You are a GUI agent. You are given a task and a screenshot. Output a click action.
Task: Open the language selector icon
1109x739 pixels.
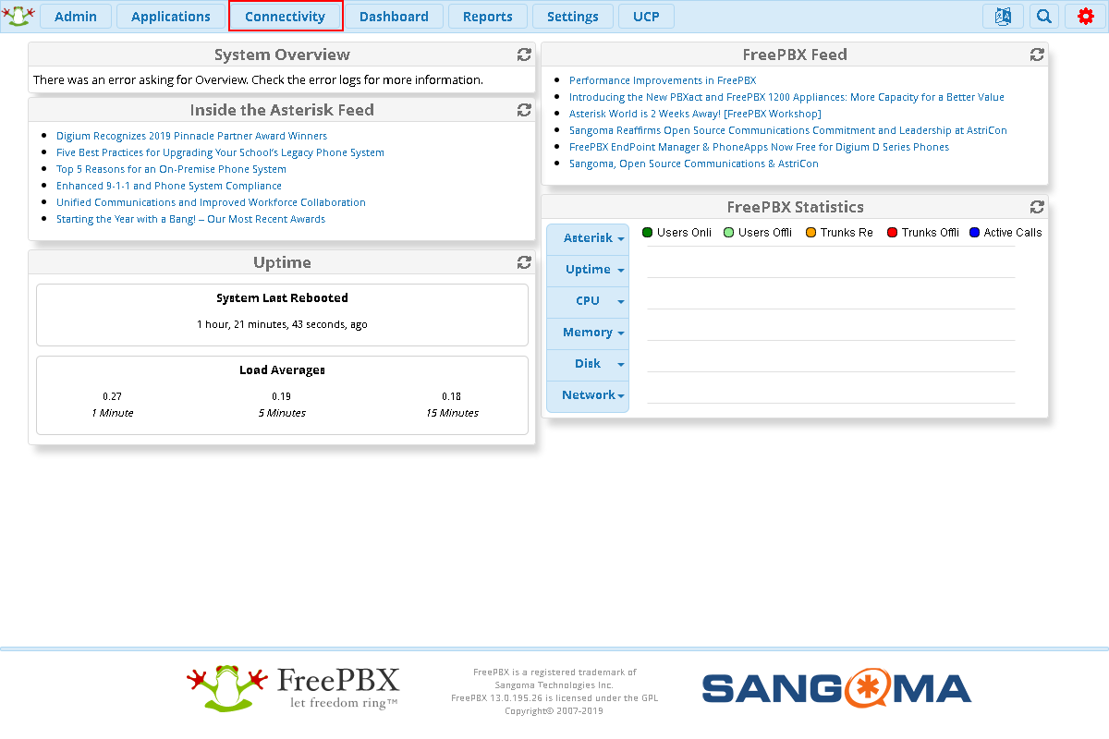[1003, 17]
